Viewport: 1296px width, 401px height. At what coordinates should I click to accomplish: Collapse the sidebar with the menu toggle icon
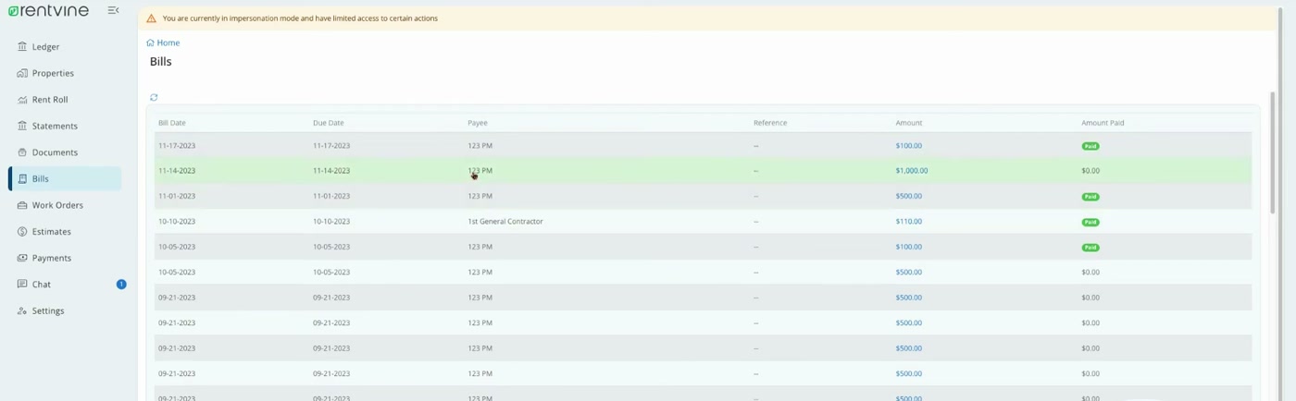(x=113, y=10)
